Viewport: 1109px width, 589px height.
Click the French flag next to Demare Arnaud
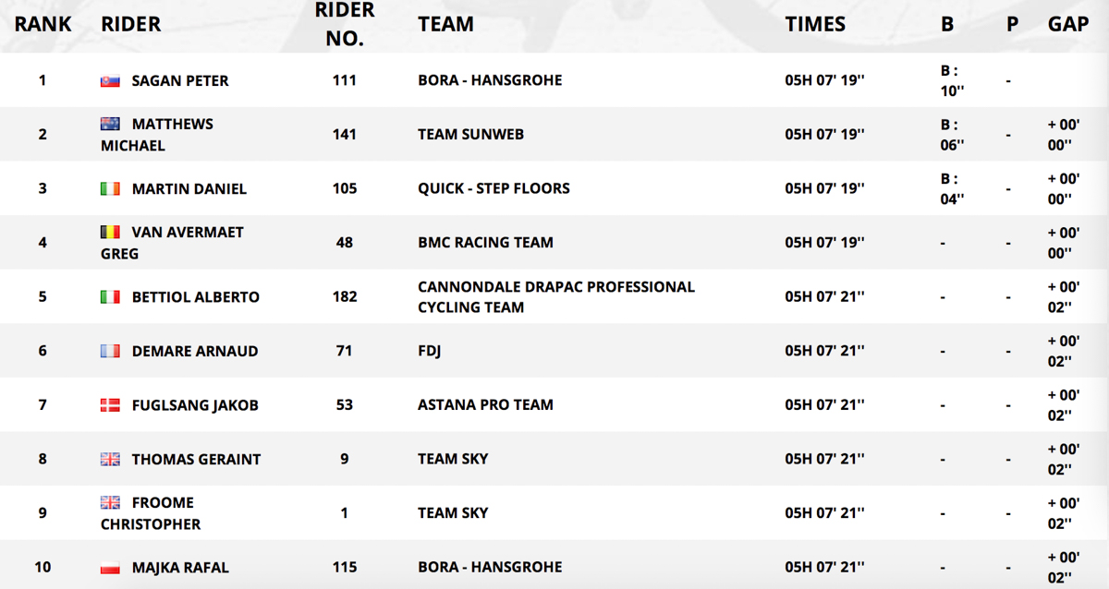pyautogui.click(x=111, y=352)
